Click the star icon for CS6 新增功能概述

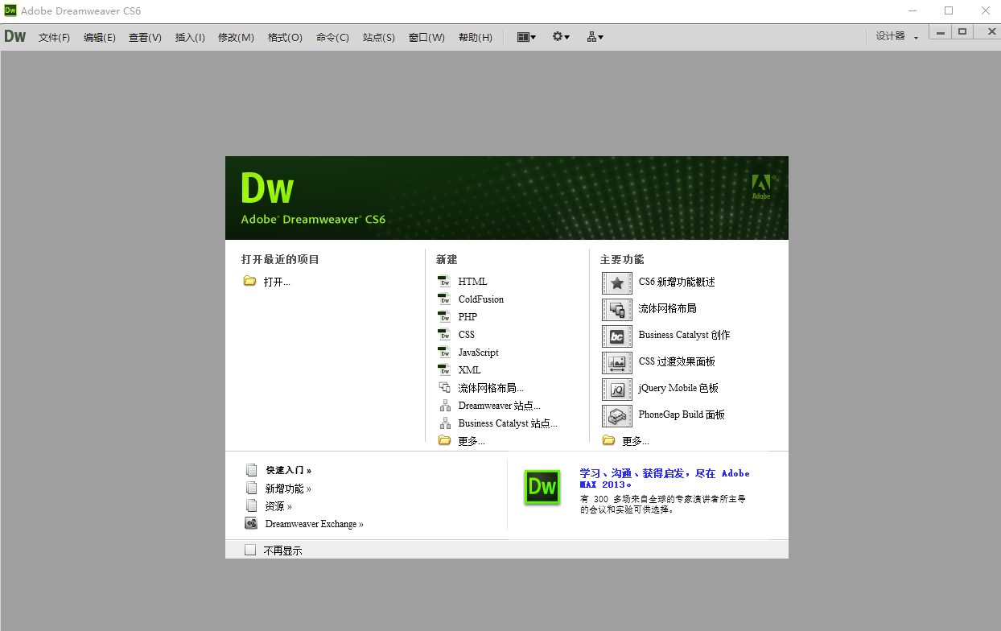coord(617,283)
